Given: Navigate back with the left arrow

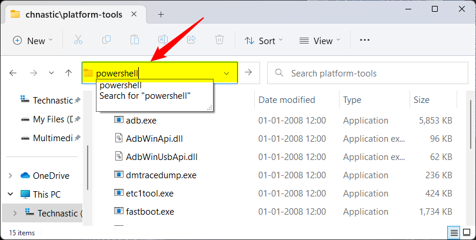Looking at the screenshot, I should click(x=14, y=73).
